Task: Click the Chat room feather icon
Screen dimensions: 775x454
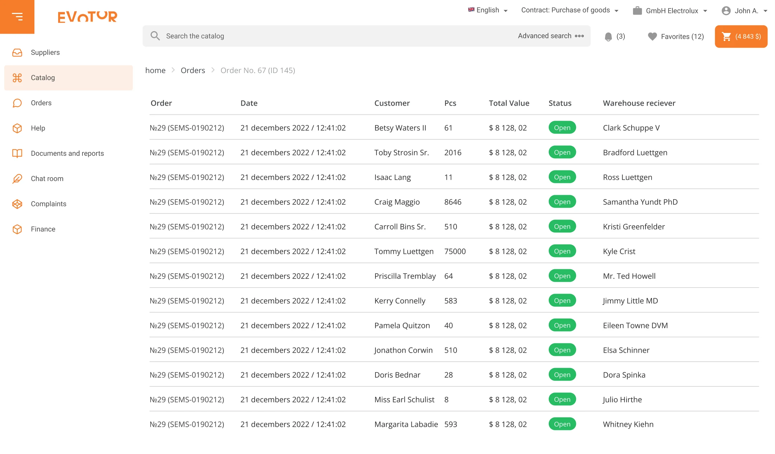Action: pyautogui.click(x=17, y=179)
